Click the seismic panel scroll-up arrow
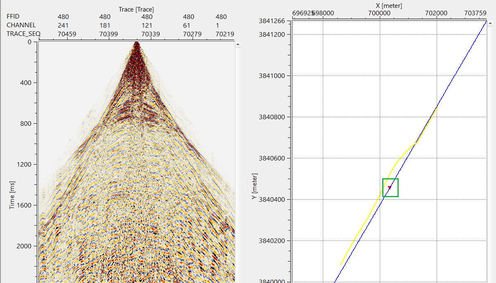Screen dimensions: 496x283 click(237, 45)
